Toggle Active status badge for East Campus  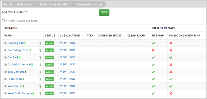[49, 72]
